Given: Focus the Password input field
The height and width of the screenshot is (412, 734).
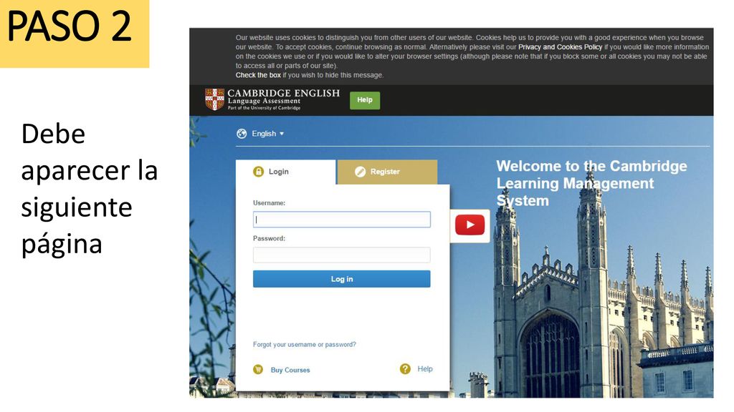Looking at the screenshot, I should tap(342, 255).
